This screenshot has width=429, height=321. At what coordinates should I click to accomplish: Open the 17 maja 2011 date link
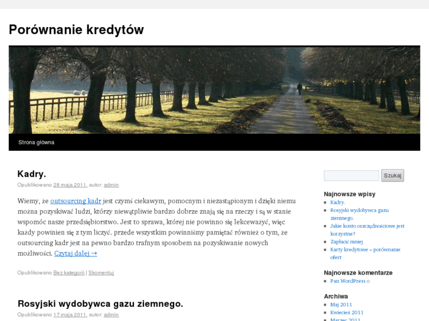(x=70, y=315)
